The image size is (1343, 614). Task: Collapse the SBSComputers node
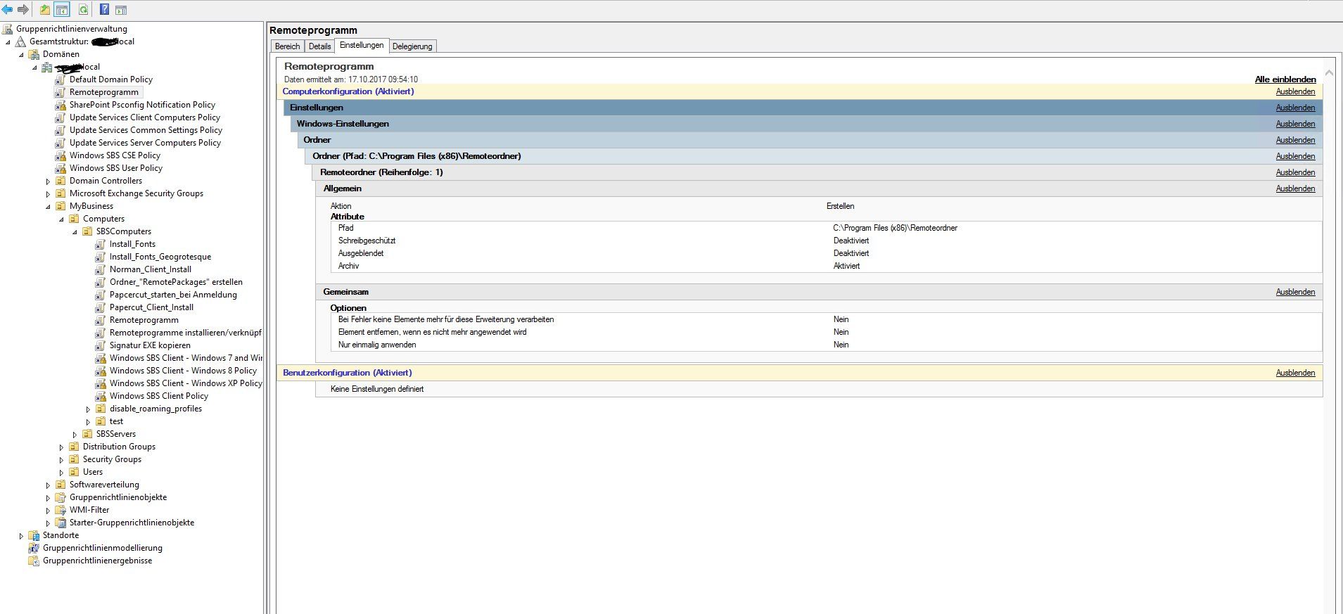tap(75, 232)
